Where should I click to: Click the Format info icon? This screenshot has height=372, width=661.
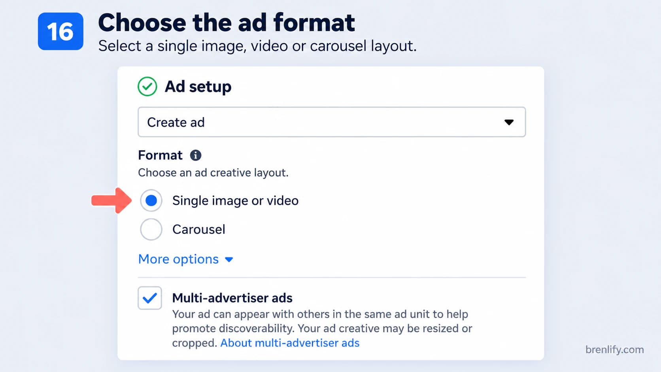195,155
